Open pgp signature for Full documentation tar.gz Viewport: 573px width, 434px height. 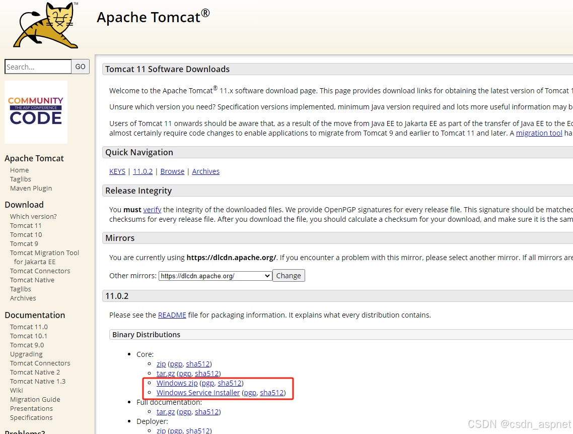coord(185,412)
